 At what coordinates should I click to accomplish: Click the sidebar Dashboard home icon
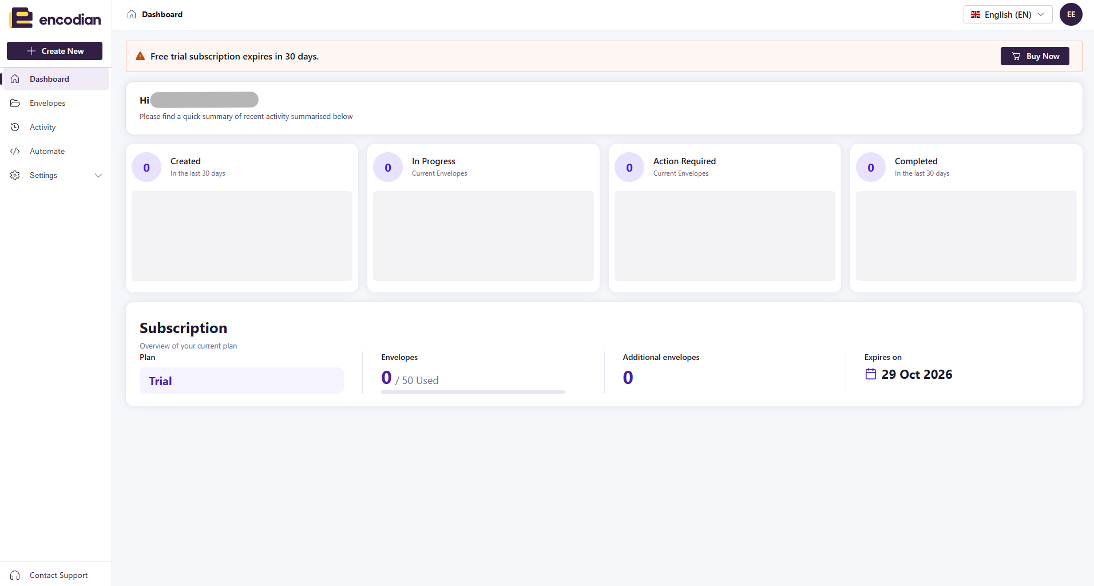pos(15,79)
